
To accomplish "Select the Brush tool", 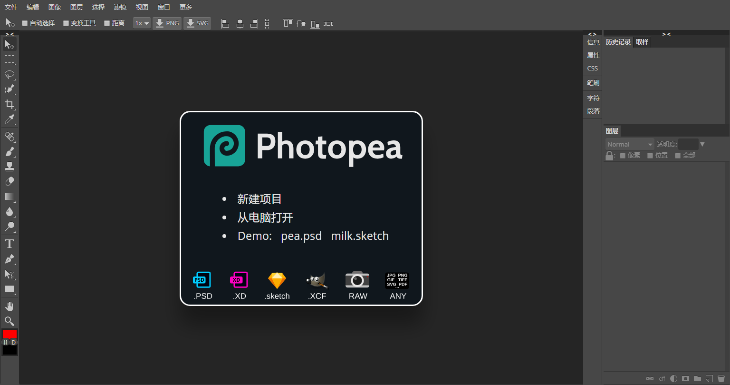I will point(10,152).
